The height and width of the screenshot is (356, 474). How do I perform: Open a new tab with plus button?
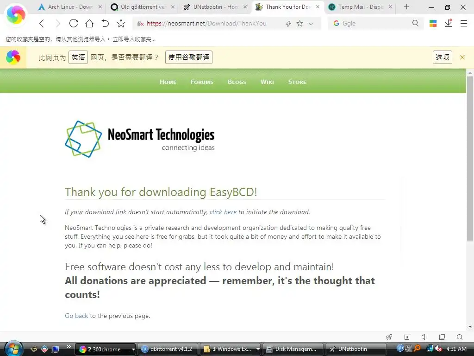[x=406, y=7]
